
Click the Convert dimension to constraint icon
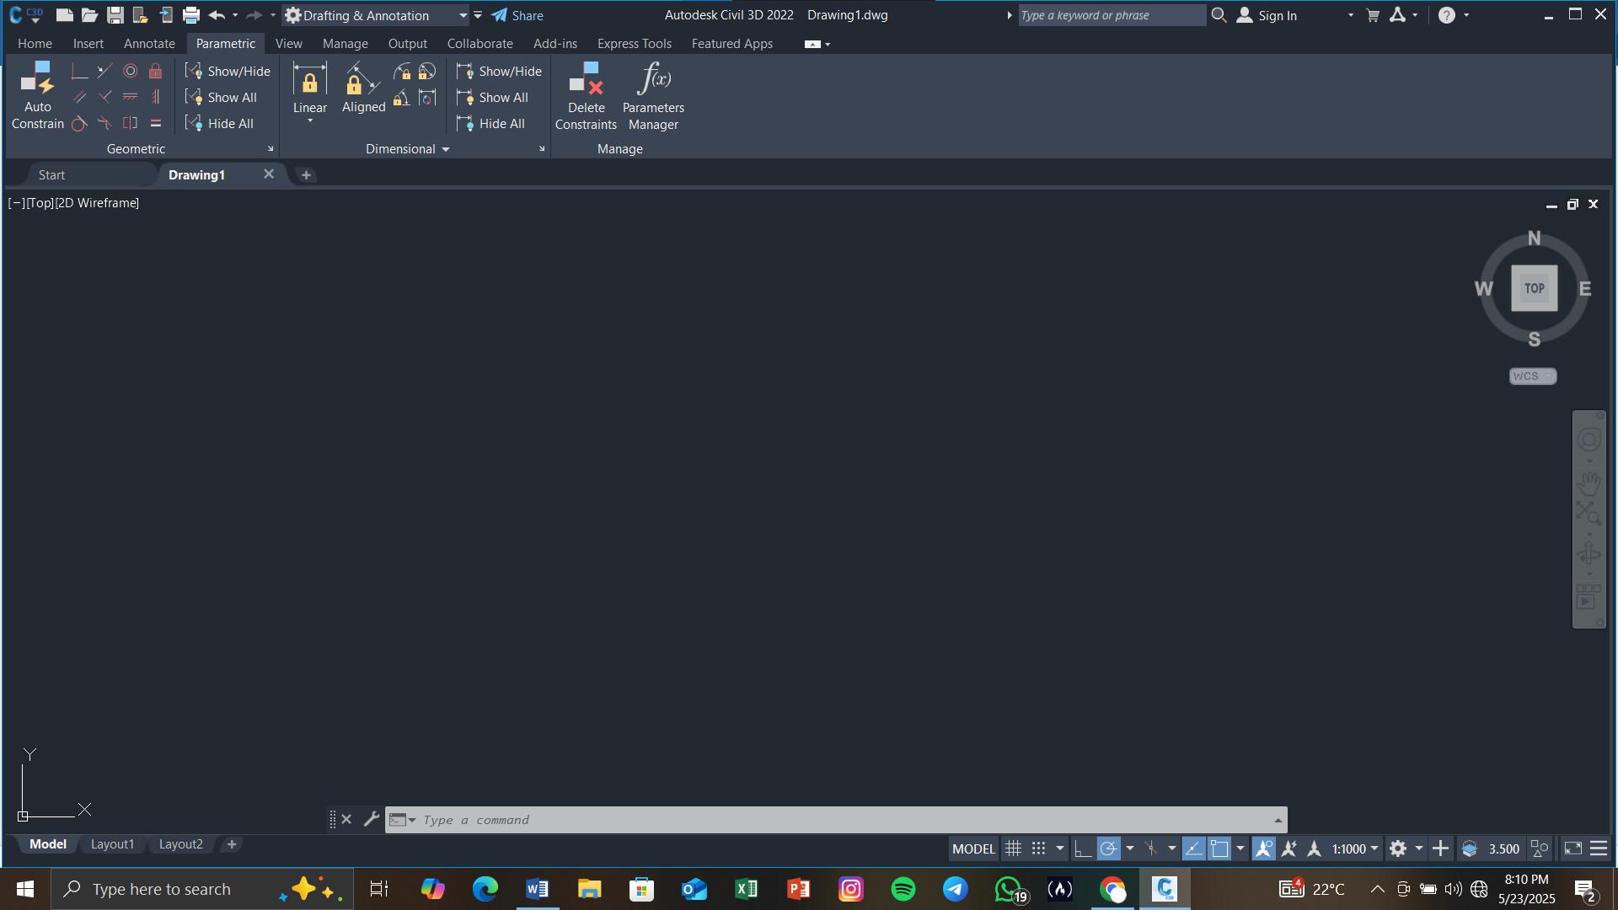coord(427,98)
